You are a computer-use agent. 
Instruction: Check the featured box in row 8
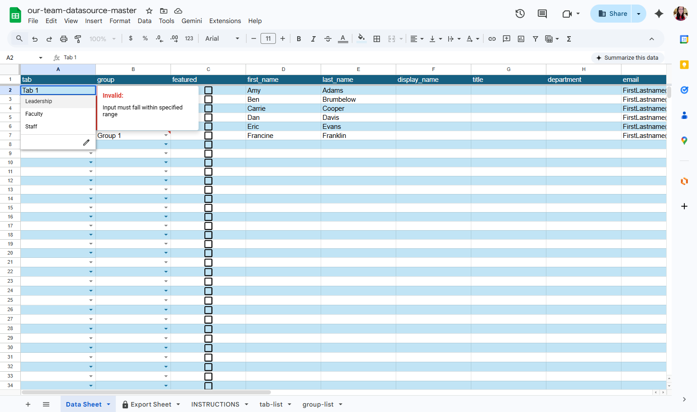coord(209,145)
